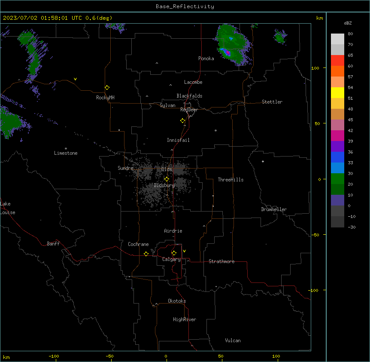Click the bright green 20-30 dBZ legend swatch

[x=337, y=179]
